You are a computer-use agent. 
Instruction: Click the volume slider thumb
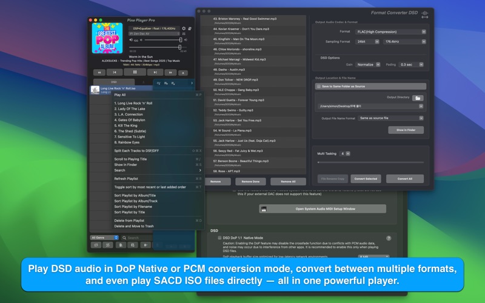tap(181, 40)
